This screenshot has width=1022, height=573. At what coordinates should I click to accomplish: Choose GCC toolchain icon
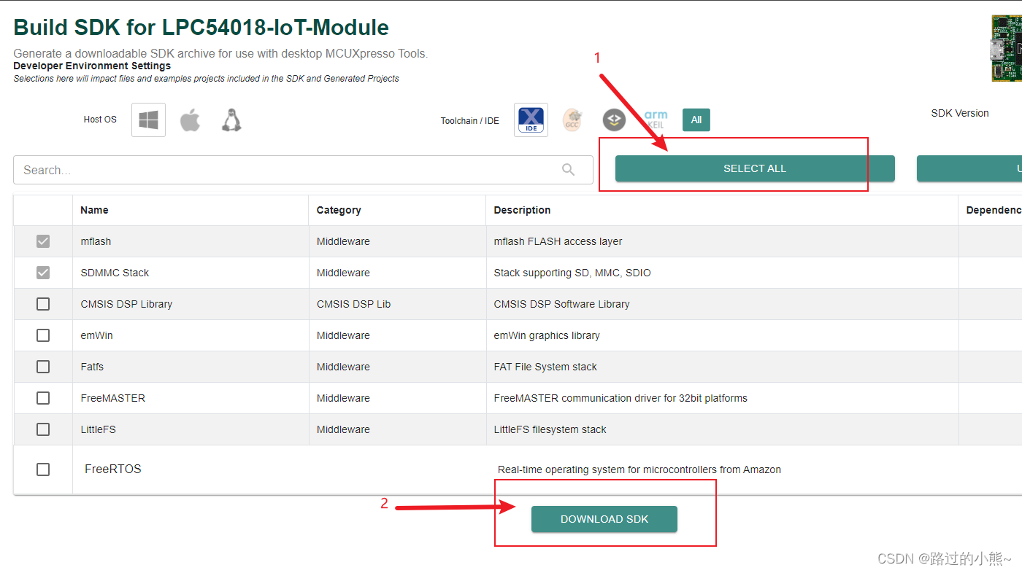[x=572, y=120]
